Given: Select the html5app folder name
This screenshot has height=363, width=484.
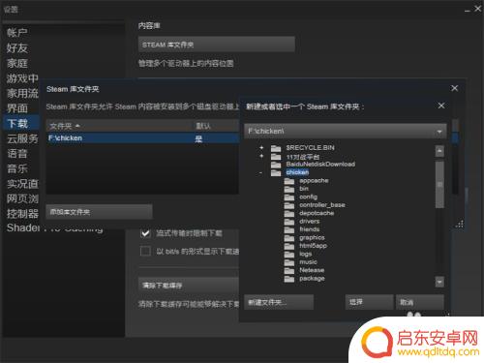Looking at the screenshot, I should click(313, 246).
